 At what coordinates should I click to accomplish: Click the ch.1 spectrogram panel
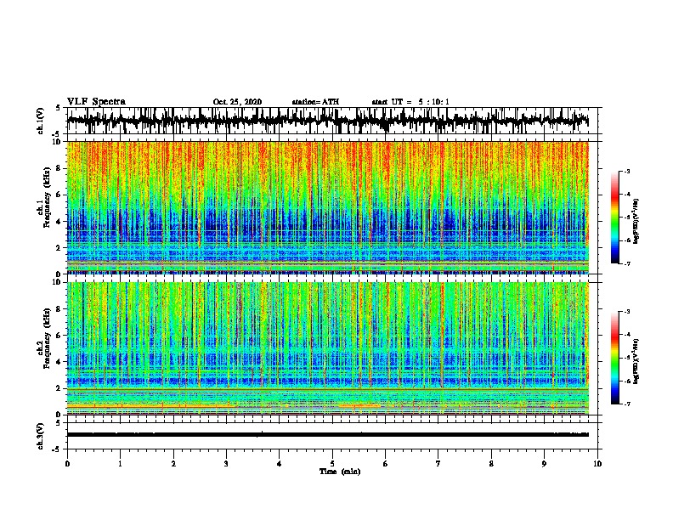point(327,207)
